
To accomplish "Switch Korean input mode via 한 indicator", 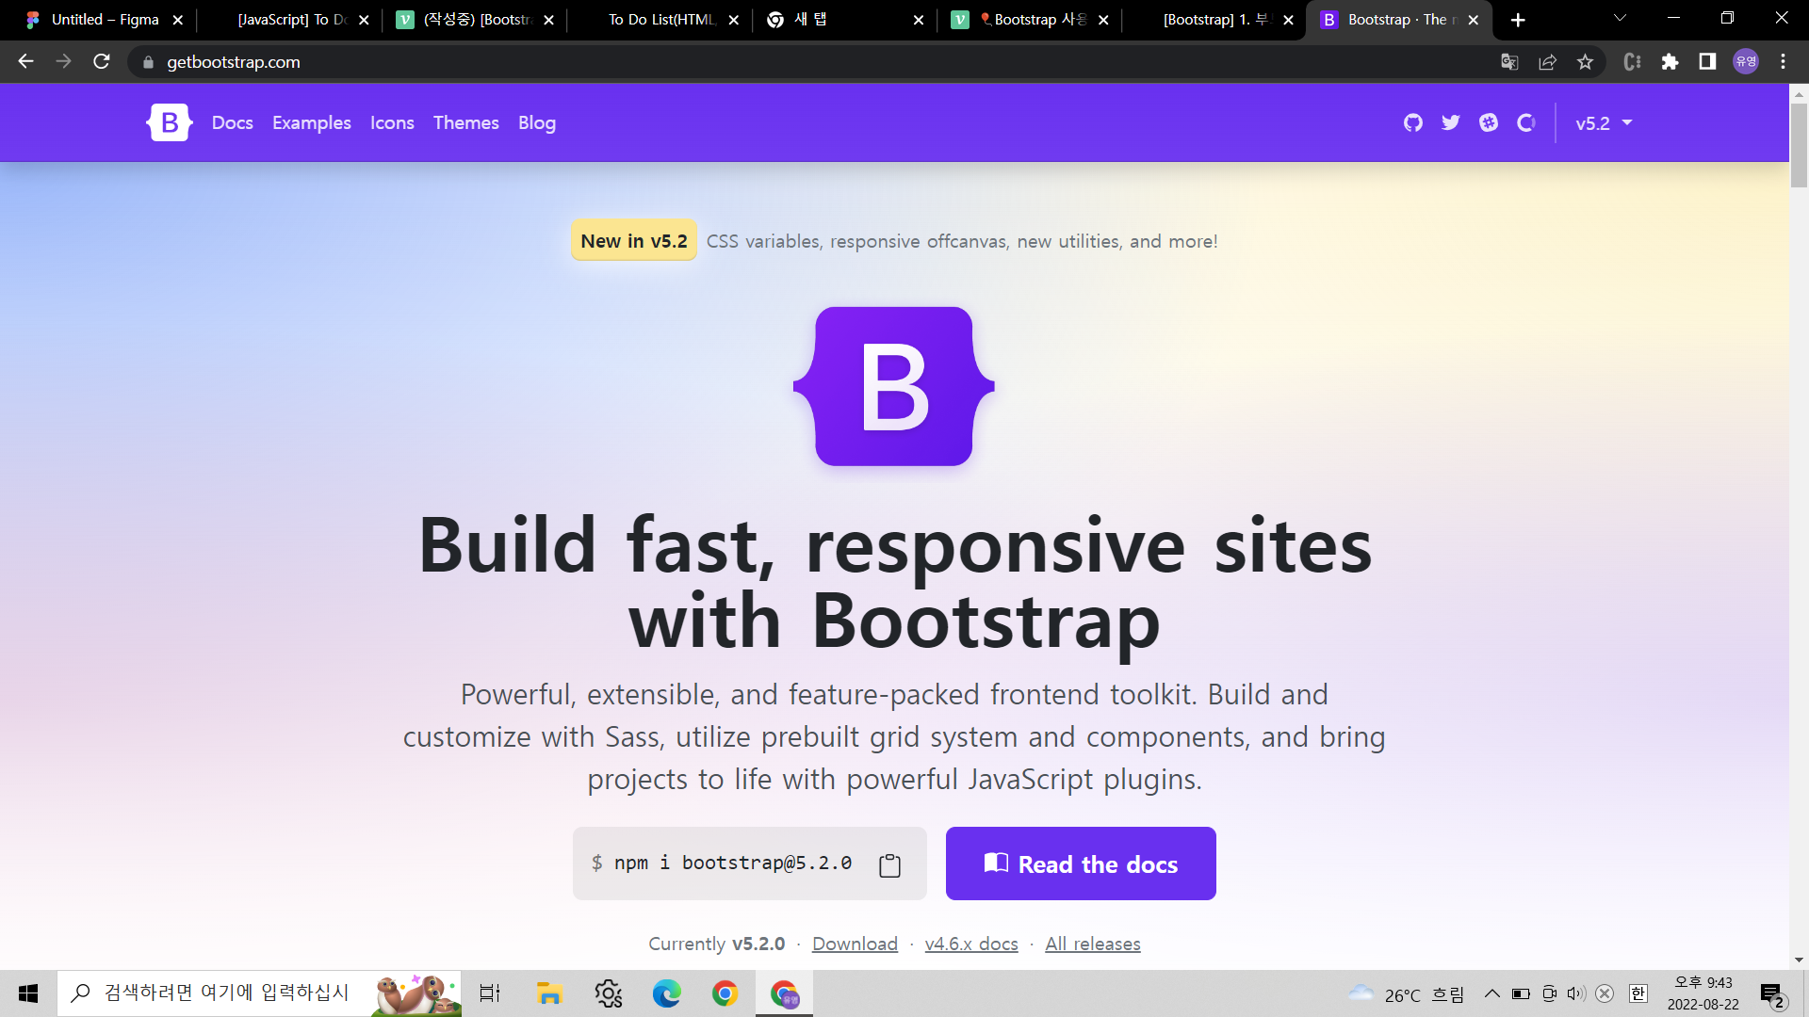I will click(1638, 993).
